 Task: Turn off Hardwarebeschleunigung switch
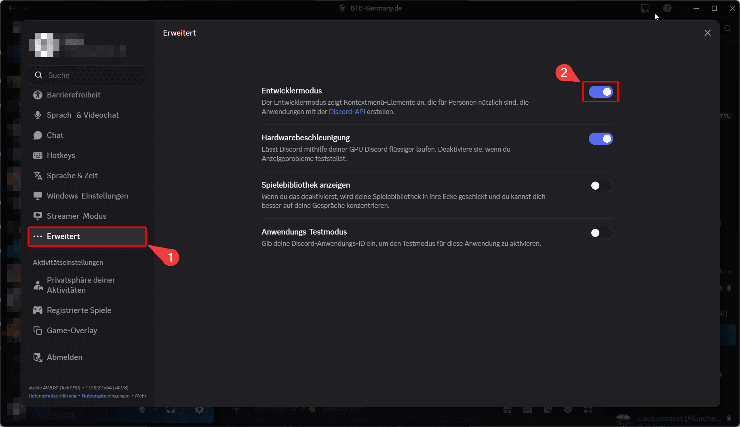coord(601,139)
